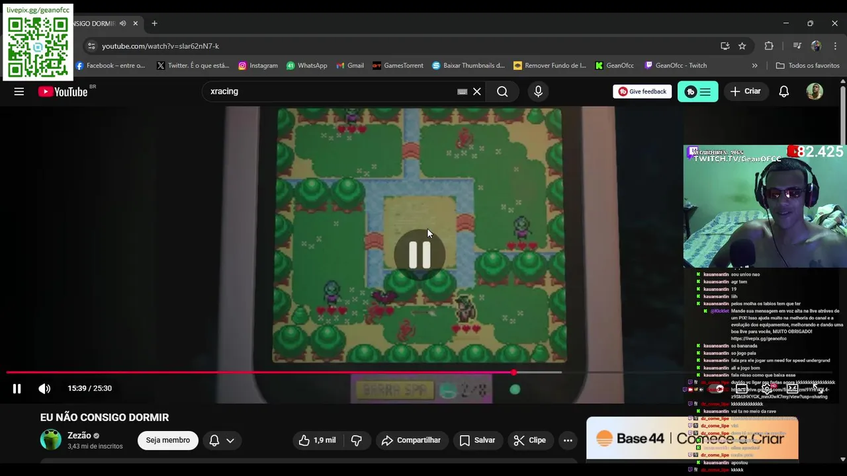Screen dimensions: 847x476
Task: Click the progress bar scrubber handle
Action: [513, 372]
